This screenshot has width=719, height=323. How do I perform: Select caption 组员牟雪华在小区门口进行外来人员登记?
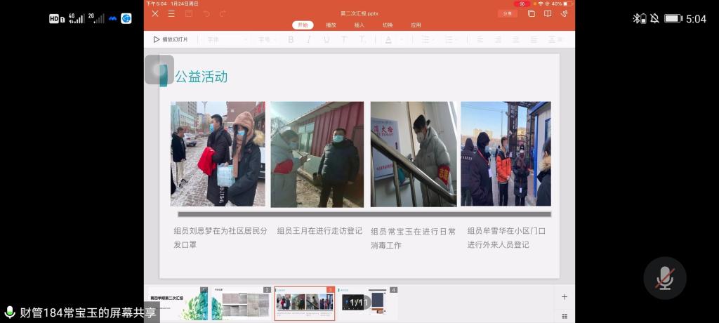tap(506, 237)
